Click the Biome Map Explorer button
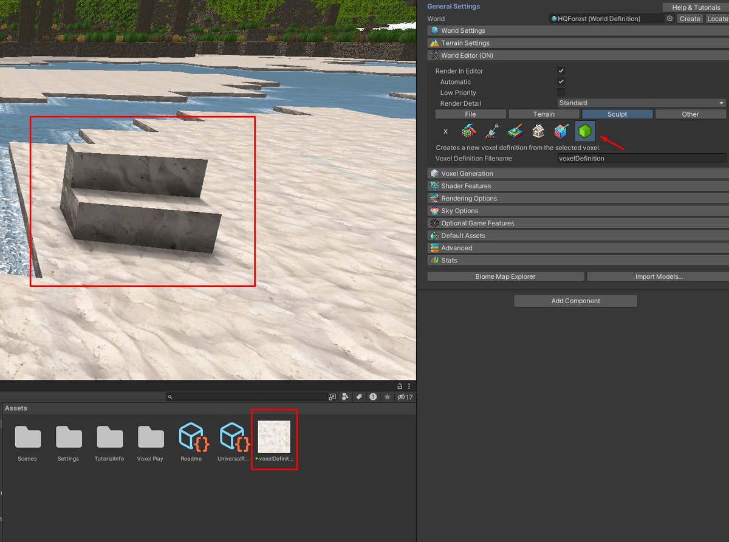Image resolution: width=729 pixels, height=542 pixels. (505, 276)
